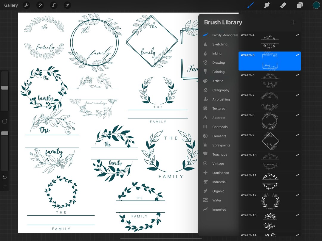This screenshot has height=241, width=322.
Task: Activate the Transform arrow tool
Action: (x=67, y=5)
